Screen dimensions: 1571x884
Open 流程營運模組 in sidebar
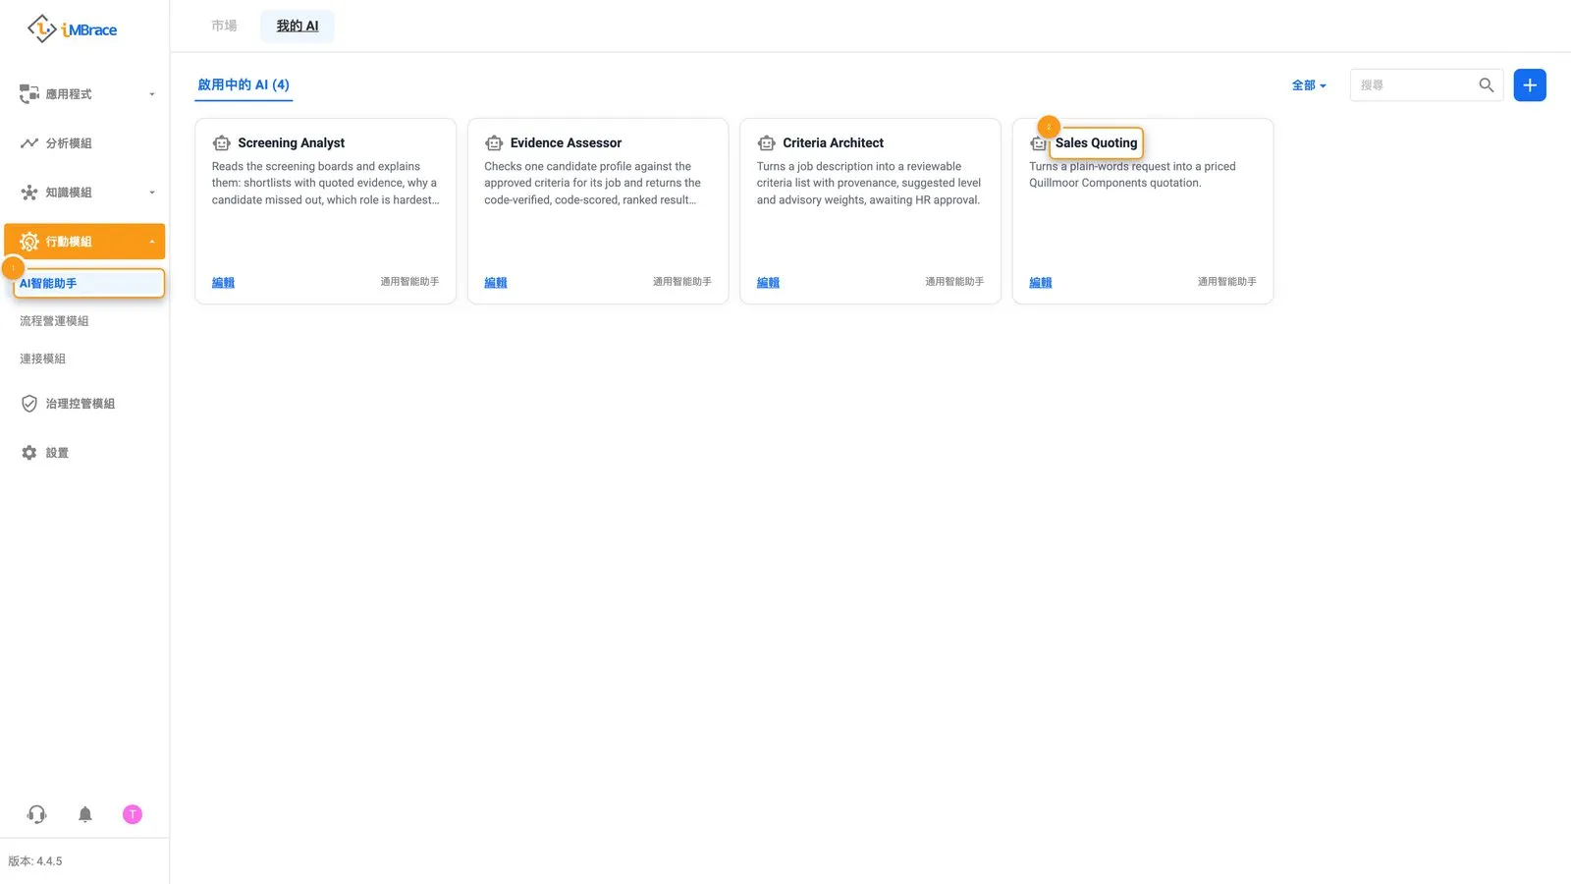pos(54,321)
